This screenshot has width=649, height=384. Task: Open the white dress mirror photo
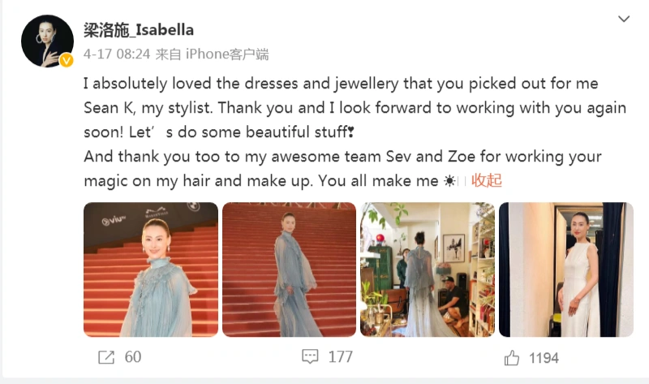565,270
